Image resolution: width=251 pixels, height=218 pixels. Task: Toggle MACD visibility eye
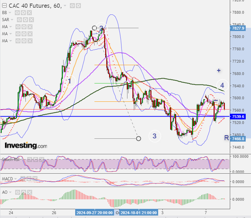(23, 179)
